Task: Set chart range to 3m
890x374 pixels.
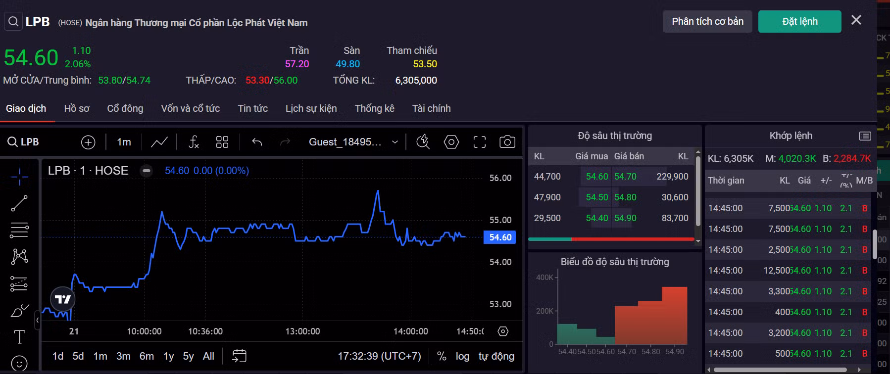Action: click(123, 356)
